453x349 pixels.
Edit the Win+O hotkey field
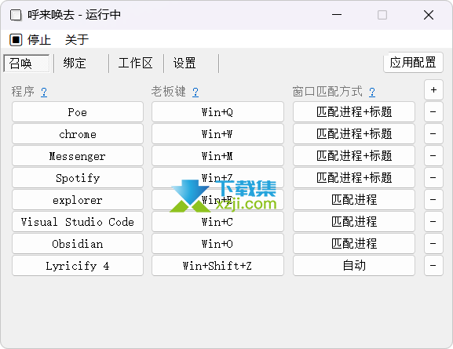point(217,243)
